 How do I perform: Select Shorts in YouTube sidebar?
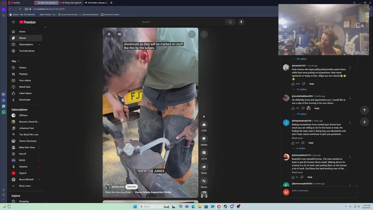click(x=26, y=38)
